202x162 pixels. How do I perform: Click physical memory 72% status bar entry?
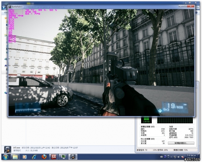(x=181, y=150)
